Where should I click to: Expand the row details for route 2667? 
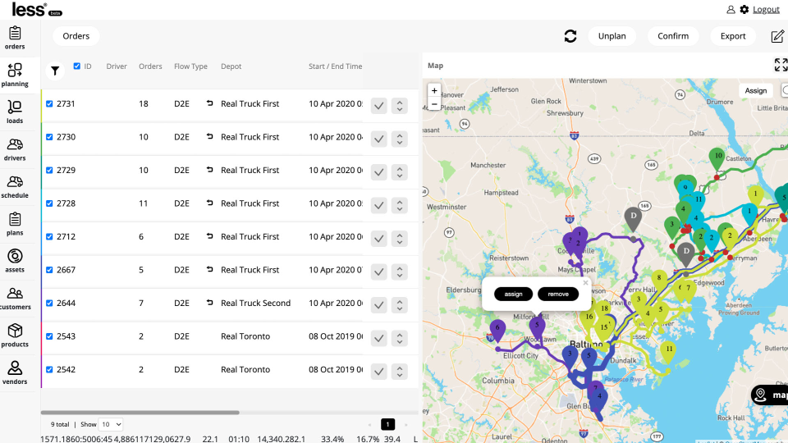(x=400, y=272)
